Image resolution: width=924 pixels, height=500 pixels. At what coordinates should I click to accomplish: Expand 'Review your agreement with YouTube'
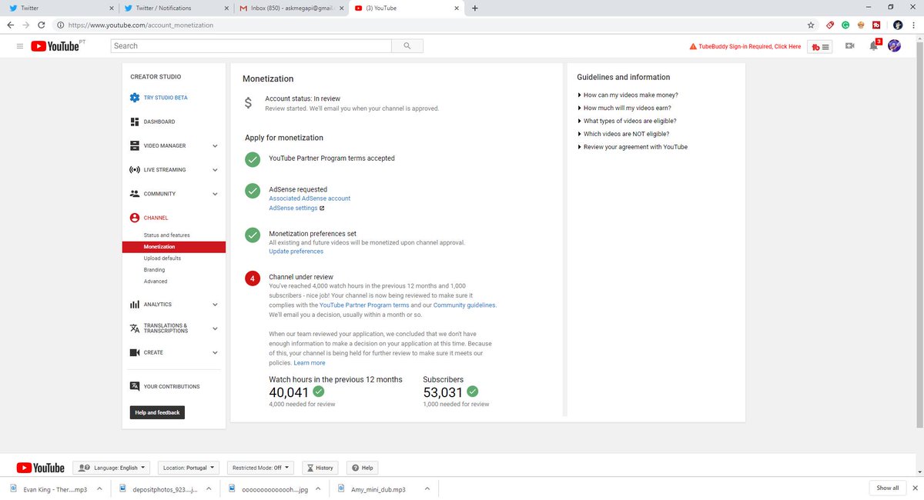click(x=632, y=147)
